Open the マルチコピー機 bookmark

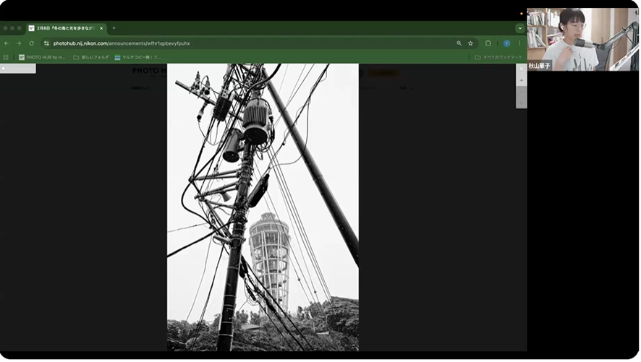137,57
